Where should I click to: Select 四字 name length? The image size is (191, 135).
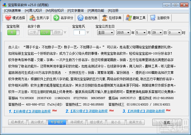[57, 32]
